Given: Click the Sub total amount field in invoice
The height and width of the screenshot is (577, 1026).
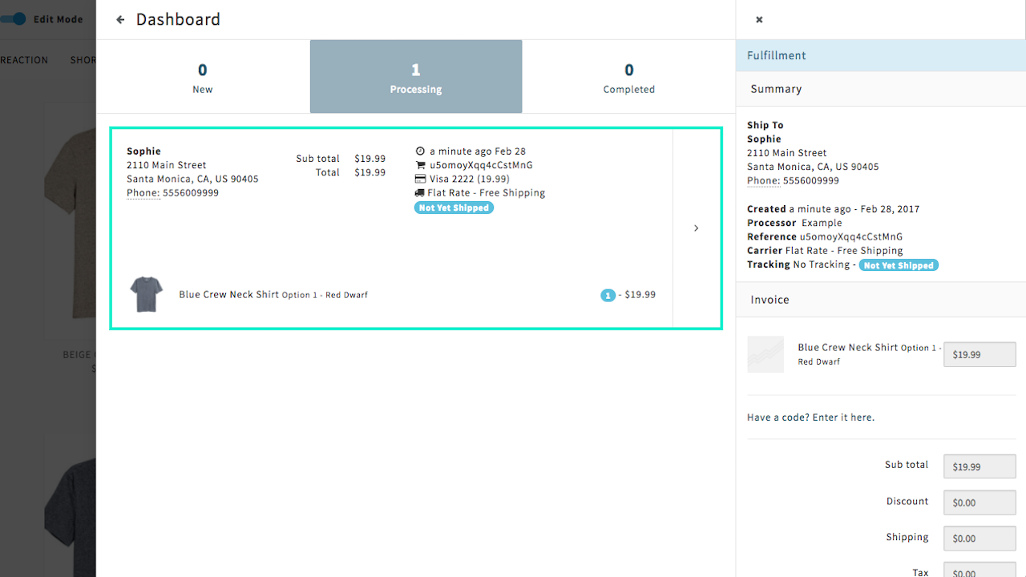Looking at the screenshot, I should (x=980, y=466).
